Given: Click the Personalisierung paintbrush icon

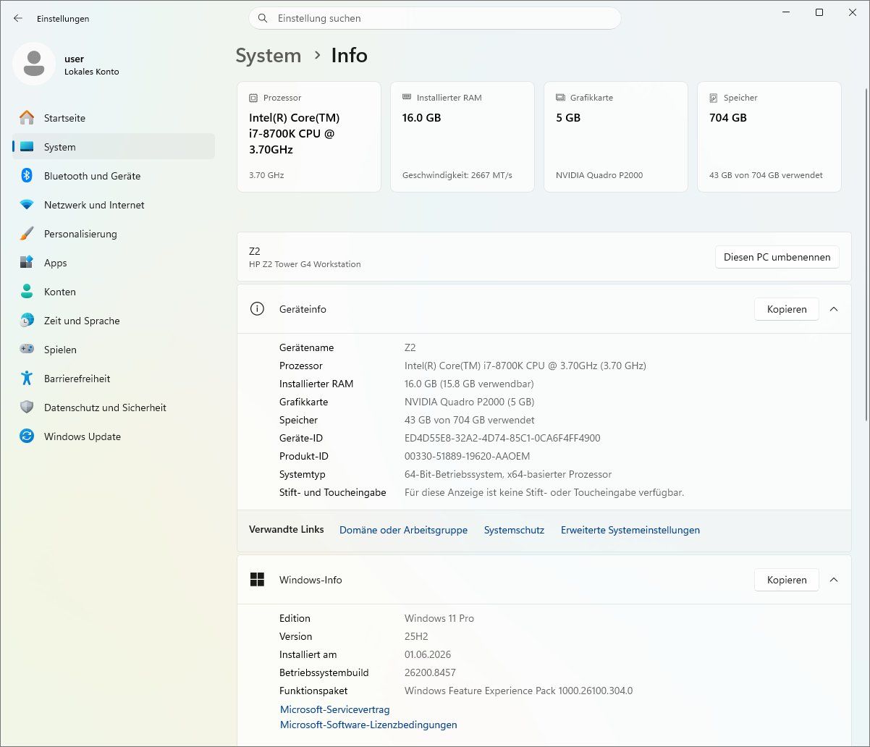Looking at the screenshot, I should (27, 234).
